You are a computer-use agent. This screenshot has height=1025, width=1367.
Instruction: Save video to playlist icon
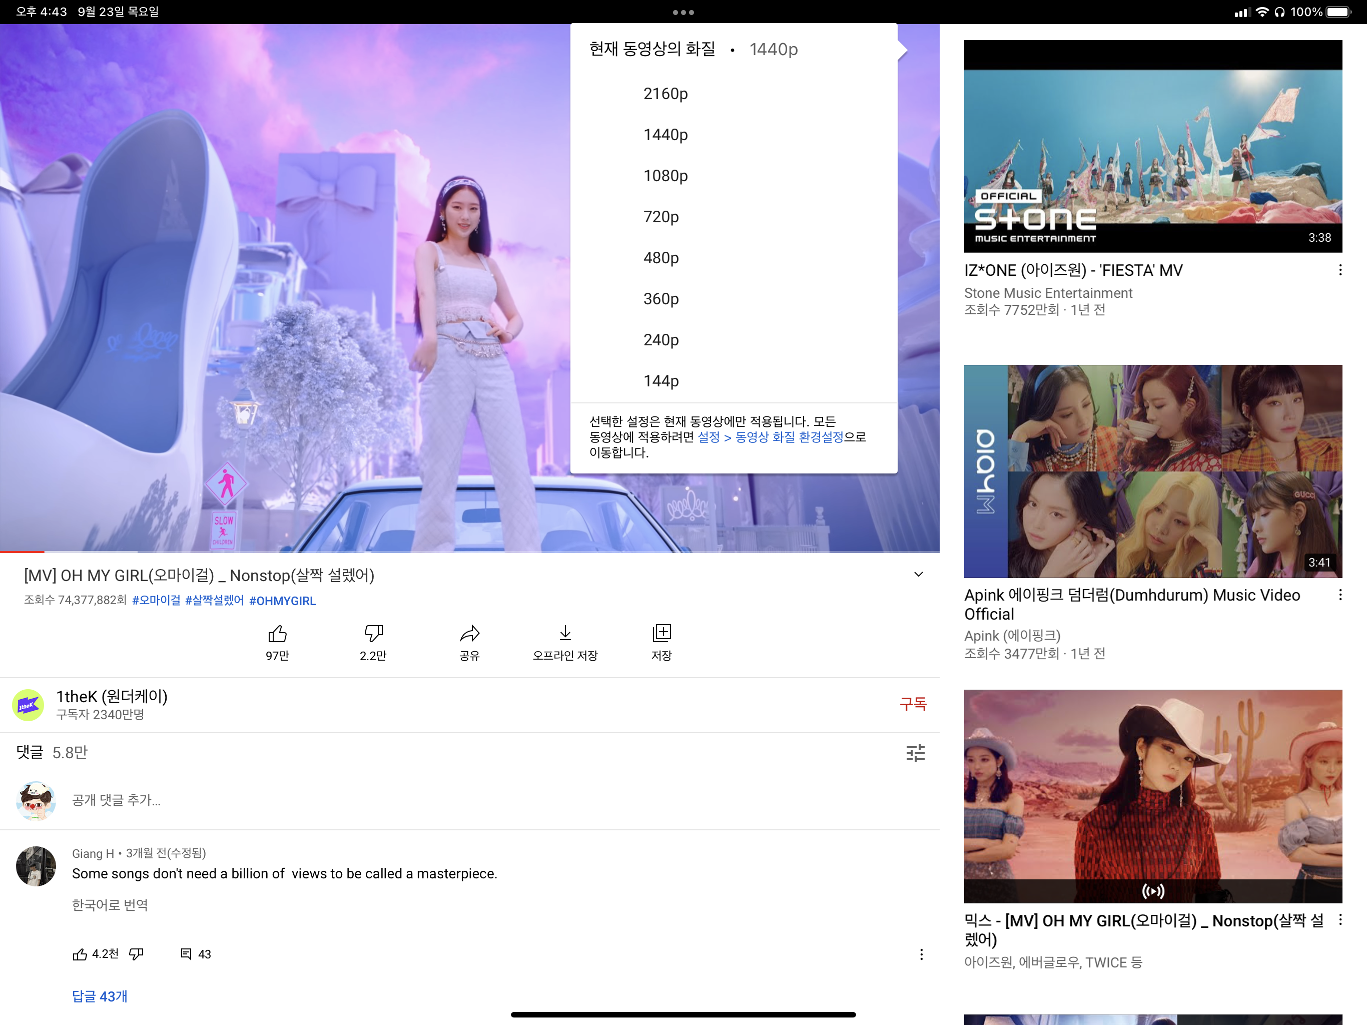click(661, 634)
